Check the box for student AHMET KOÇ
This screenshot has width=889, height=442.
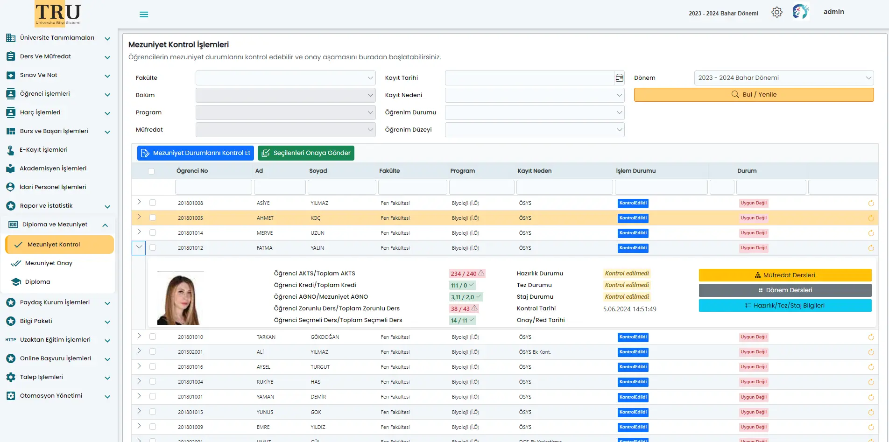tap(153, 218)
